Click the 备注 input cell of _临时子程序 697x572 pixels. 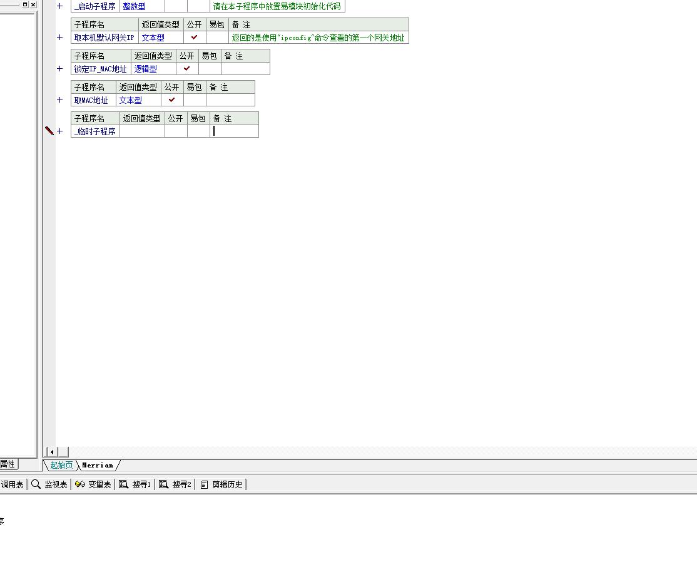click(234, 131)
